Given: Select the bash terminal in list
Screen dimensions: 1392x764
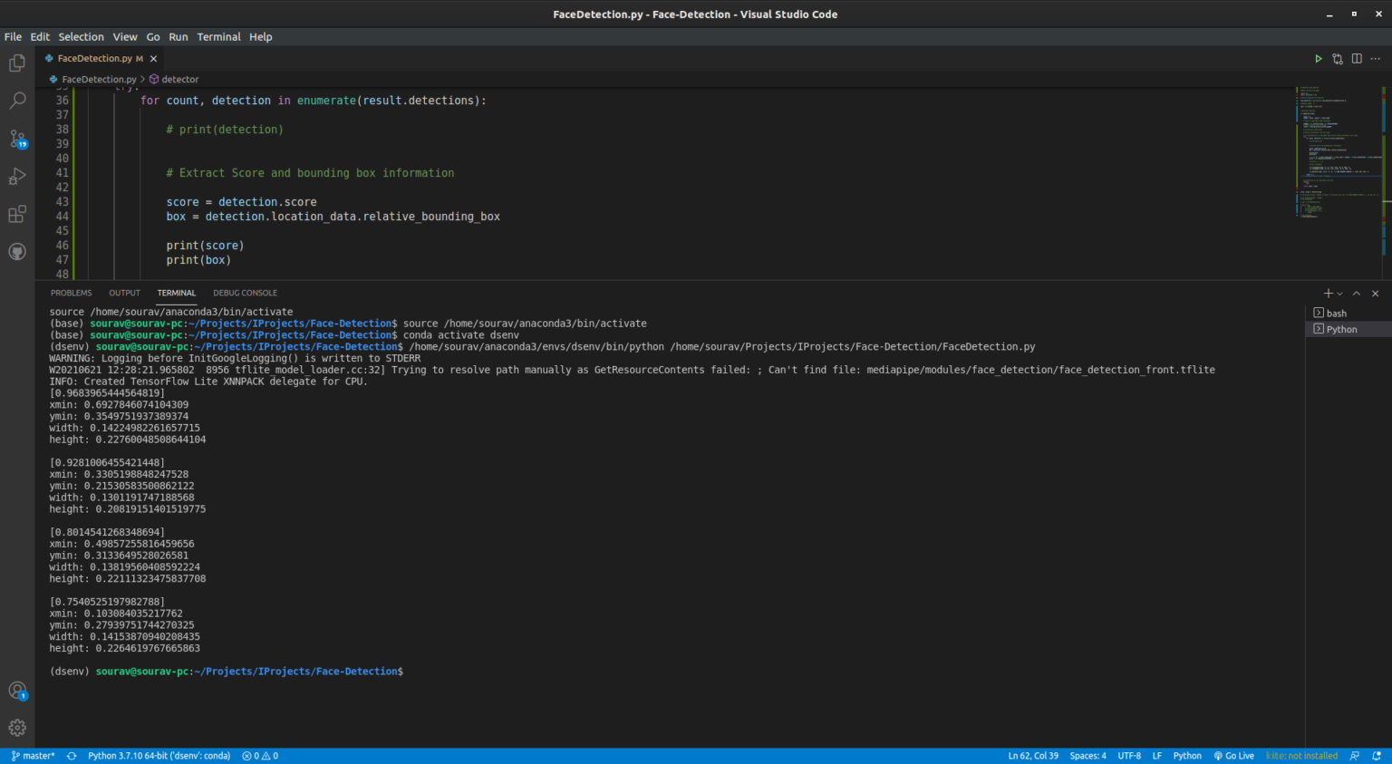Looking at the screenshot, I should pyautogui.click(x=1336, y=314).
